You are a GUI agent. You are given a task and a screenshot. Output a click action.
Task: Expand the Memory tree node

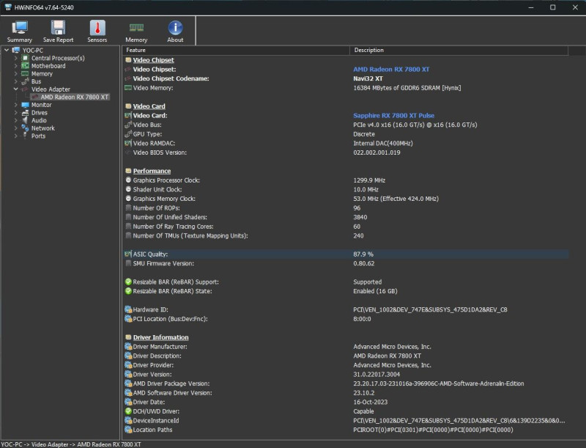(x=15, y=73)
